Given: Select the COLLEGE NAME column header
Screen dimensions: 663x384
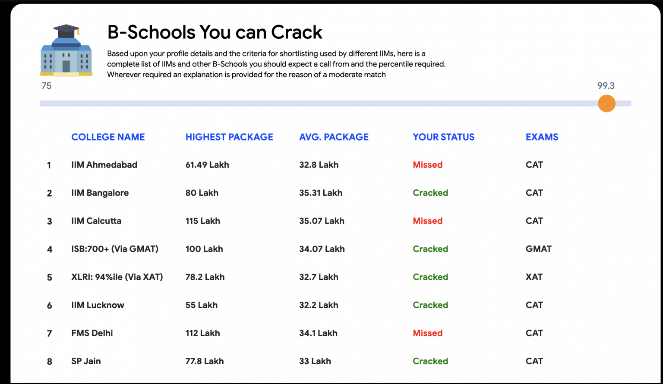Looking at the screenshot, I should tap(108, 137).
